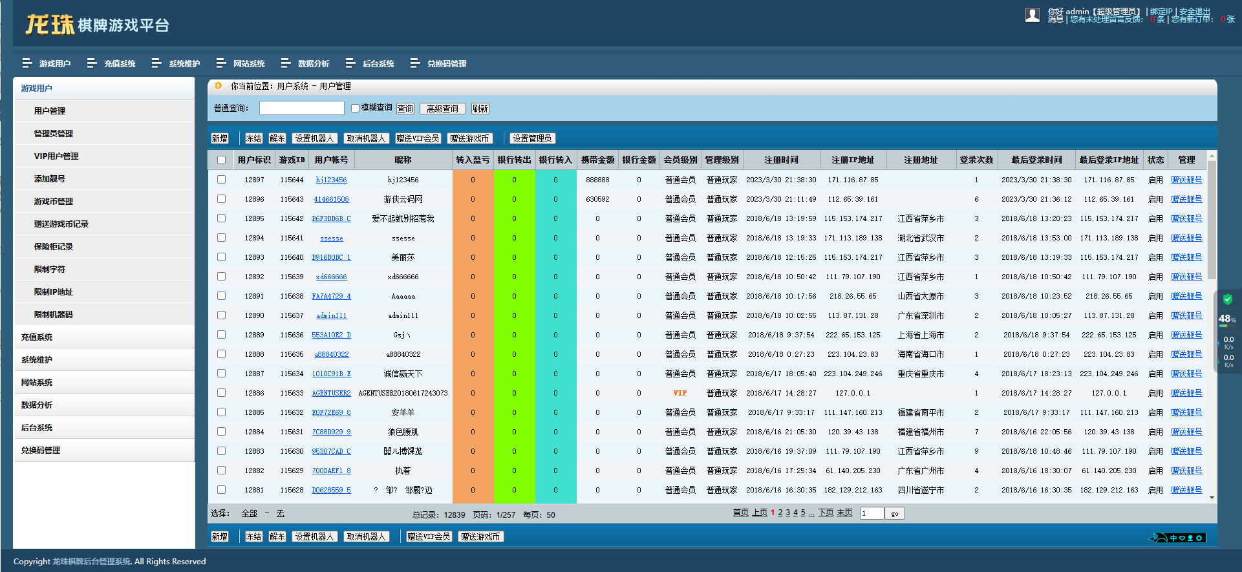Viewport: 1242px width, 572px height.
Task: Click the 查询 search button
Action: click(405, 109)
